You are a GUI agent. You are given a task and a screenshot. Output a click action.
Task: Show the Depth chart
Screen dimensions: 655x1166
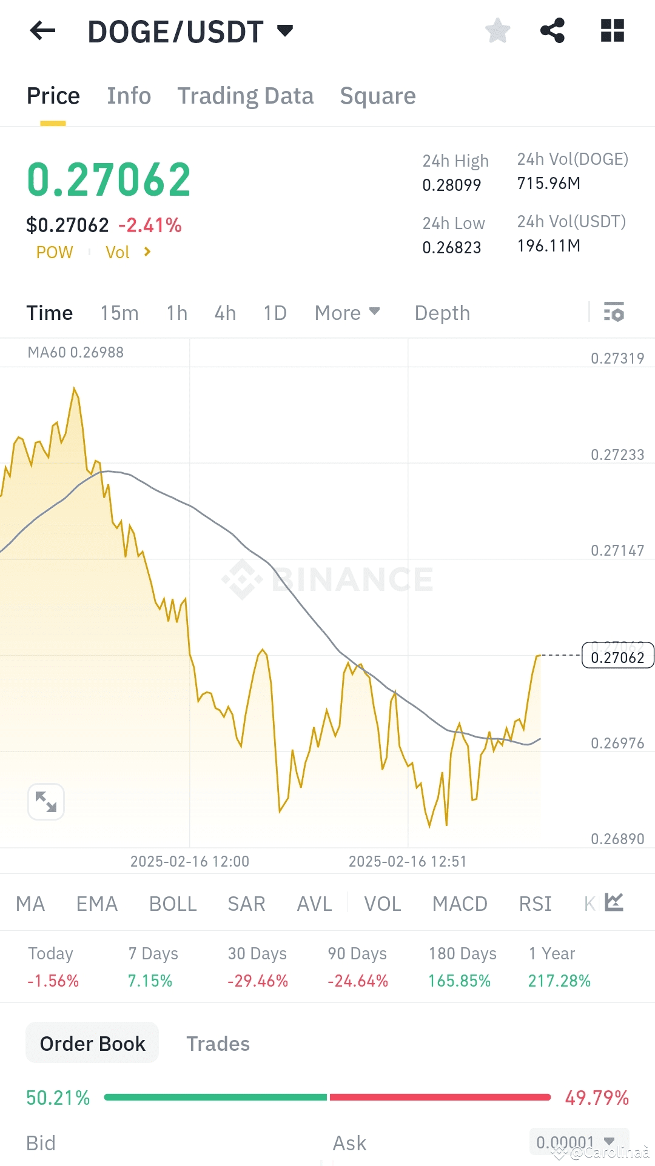coord(442,313)
